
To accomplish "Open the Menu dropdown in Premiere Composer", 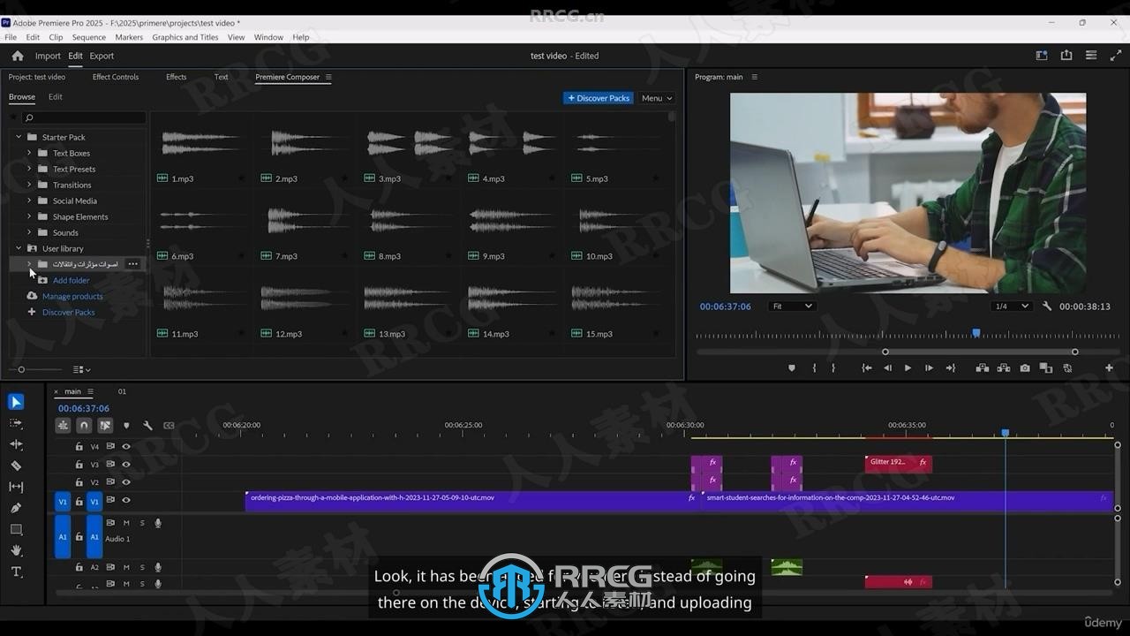I will coord(657,98).
